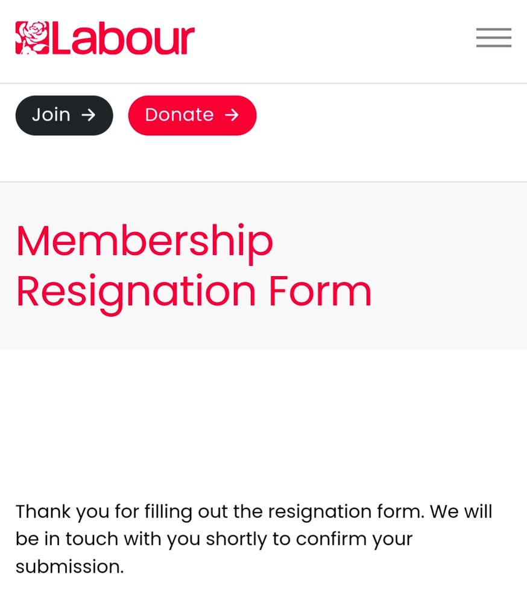Click the "Membership" heading word
527x603 pixels.
click(x=145, y=243)
